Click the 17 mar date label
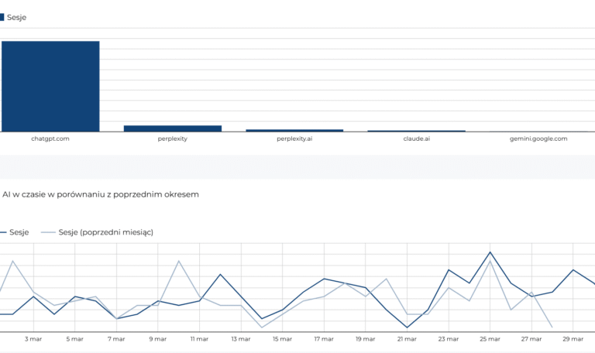 [x=324, y=338]
